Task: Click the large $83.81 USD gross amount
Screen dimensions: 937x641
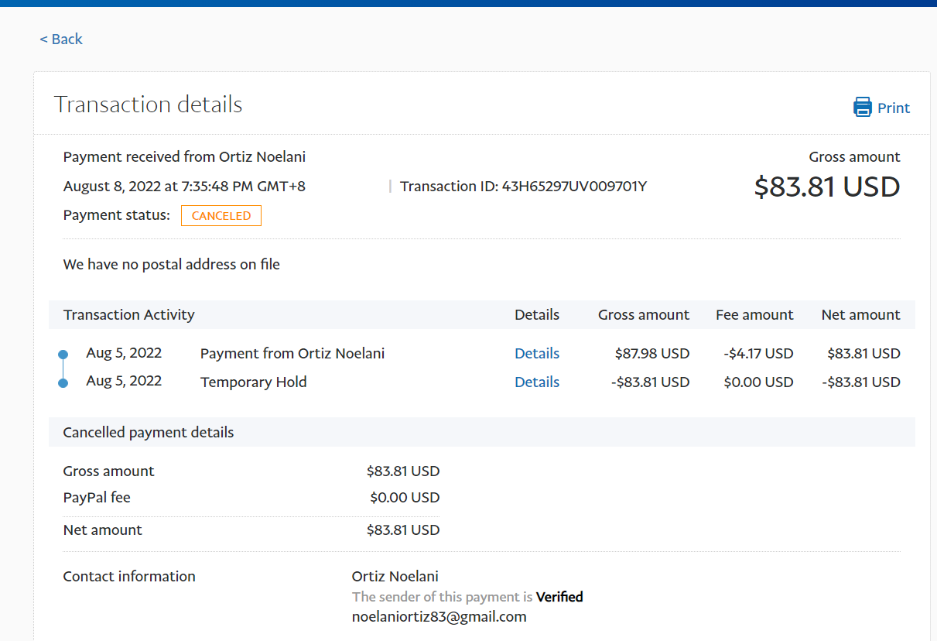Action: 826,187
